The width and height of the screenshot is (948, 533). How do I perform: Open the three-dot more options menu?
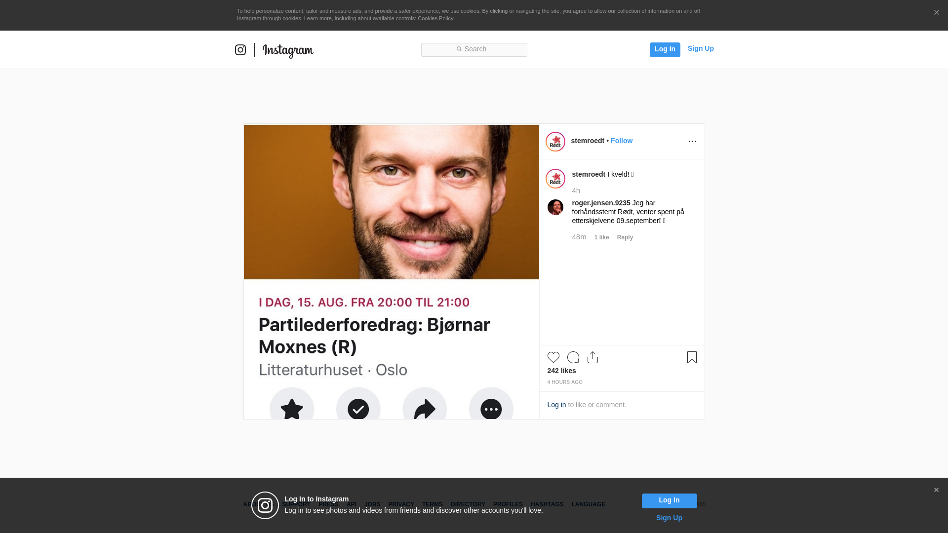[x=692, y=141]
